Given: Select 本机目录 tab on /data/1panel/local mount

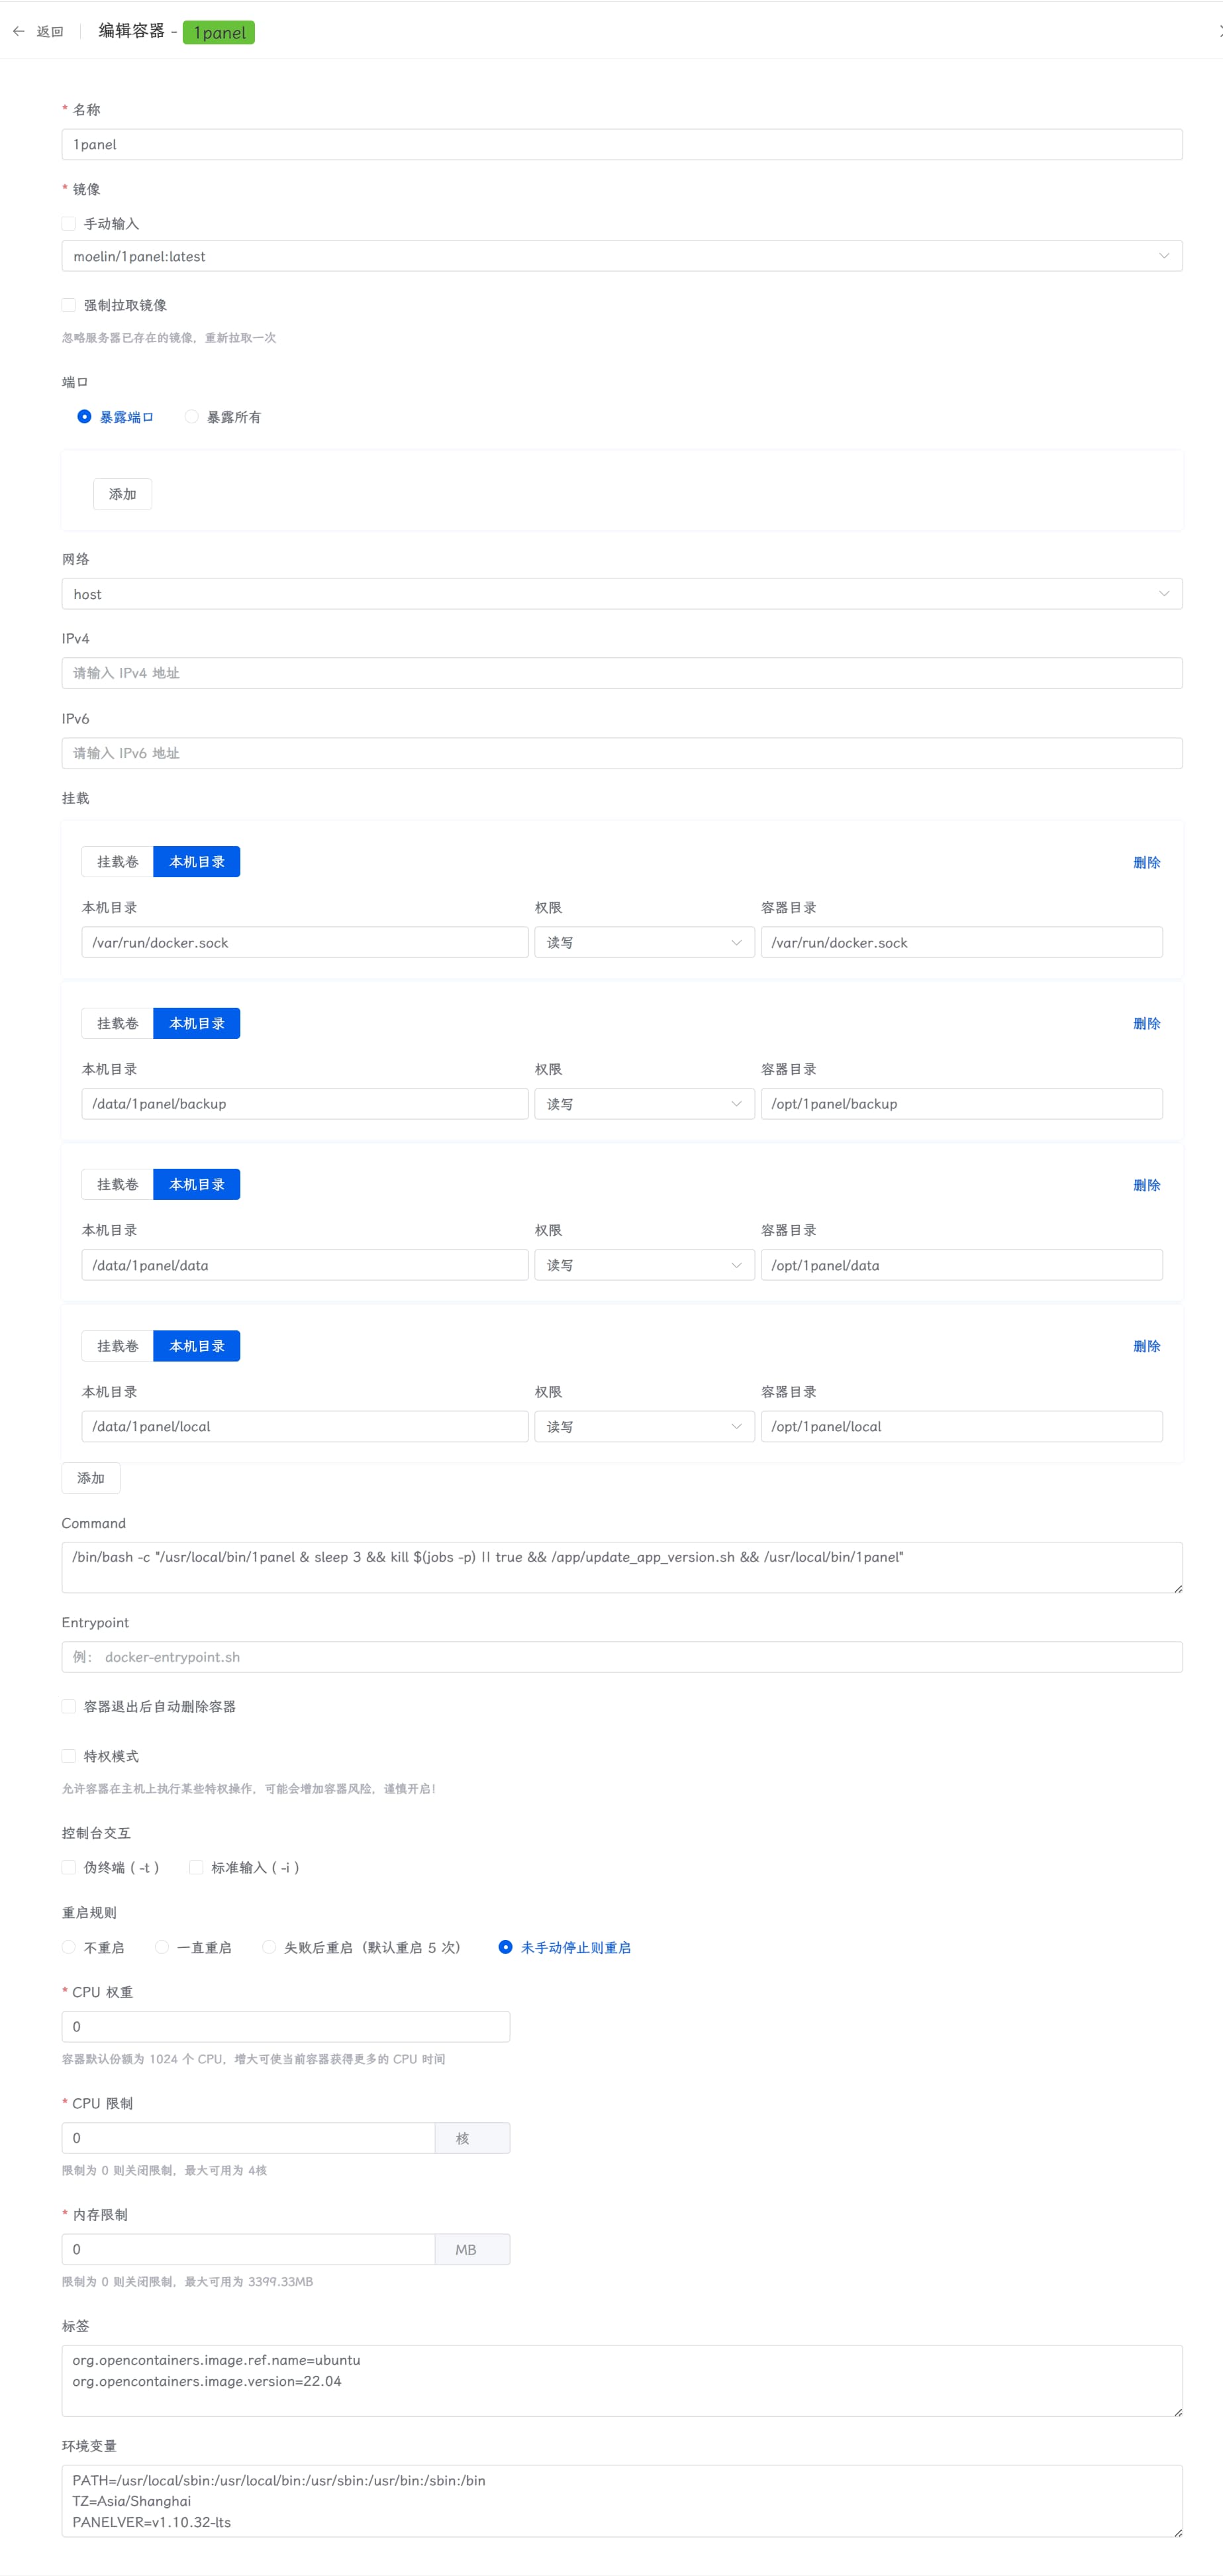Looking at the screenshot, I should click(x=197, y=1346).
